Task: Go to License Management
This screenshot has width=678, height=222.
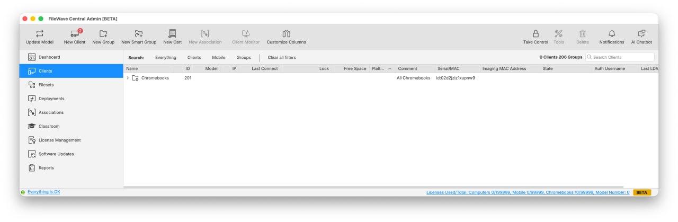Action: 72,140
